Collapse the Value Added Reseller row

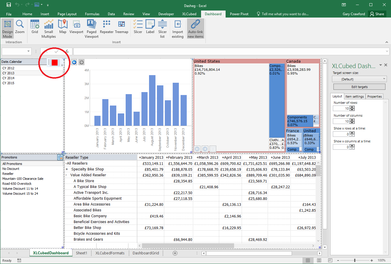67,175
